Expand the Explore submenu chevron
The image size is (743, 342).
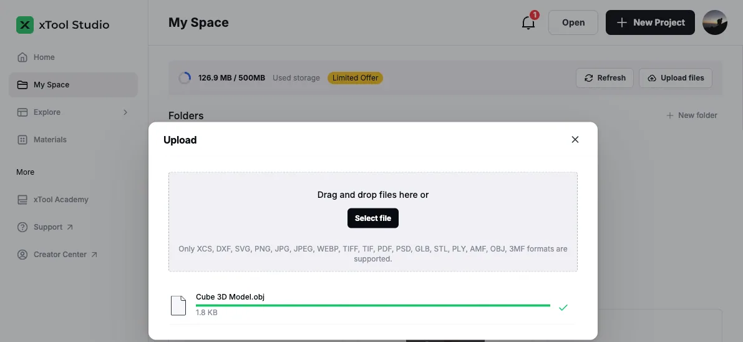click(125, 112)
